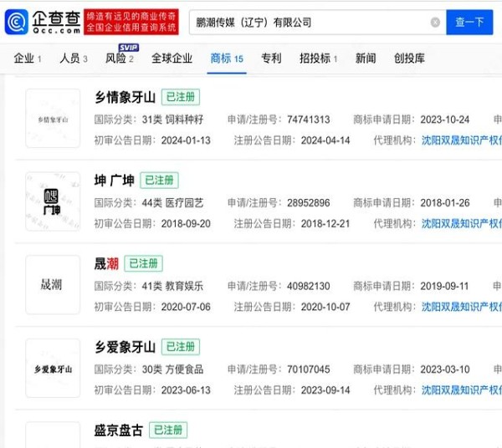Click class text 44类 医疗园艺
This screenshot has height=448, width=502.
click(x=172, y=203)
